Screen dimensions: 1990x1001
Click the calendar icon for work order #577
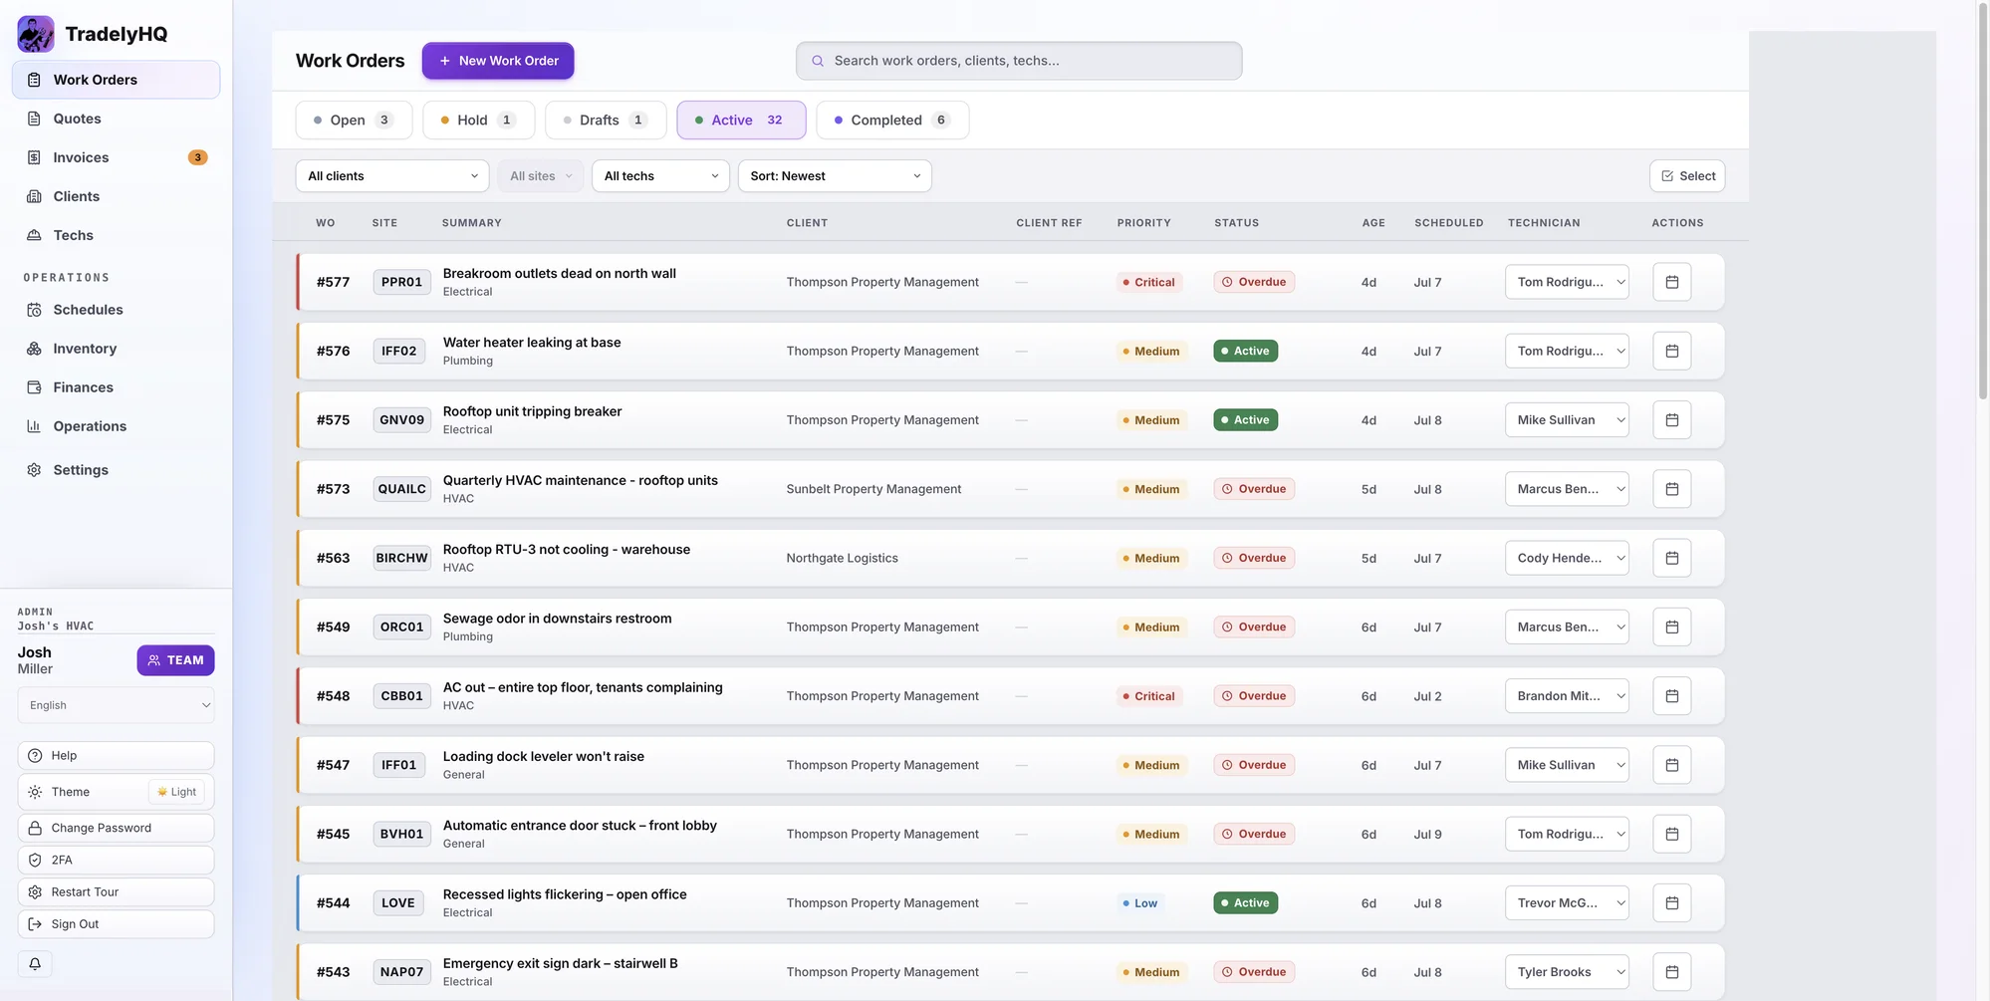[x=1671, y=282]
